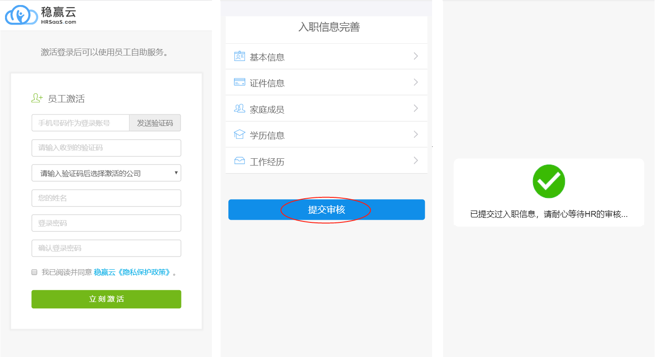
Task: Open the 家庭成员 menu entry
Action: 327,108
